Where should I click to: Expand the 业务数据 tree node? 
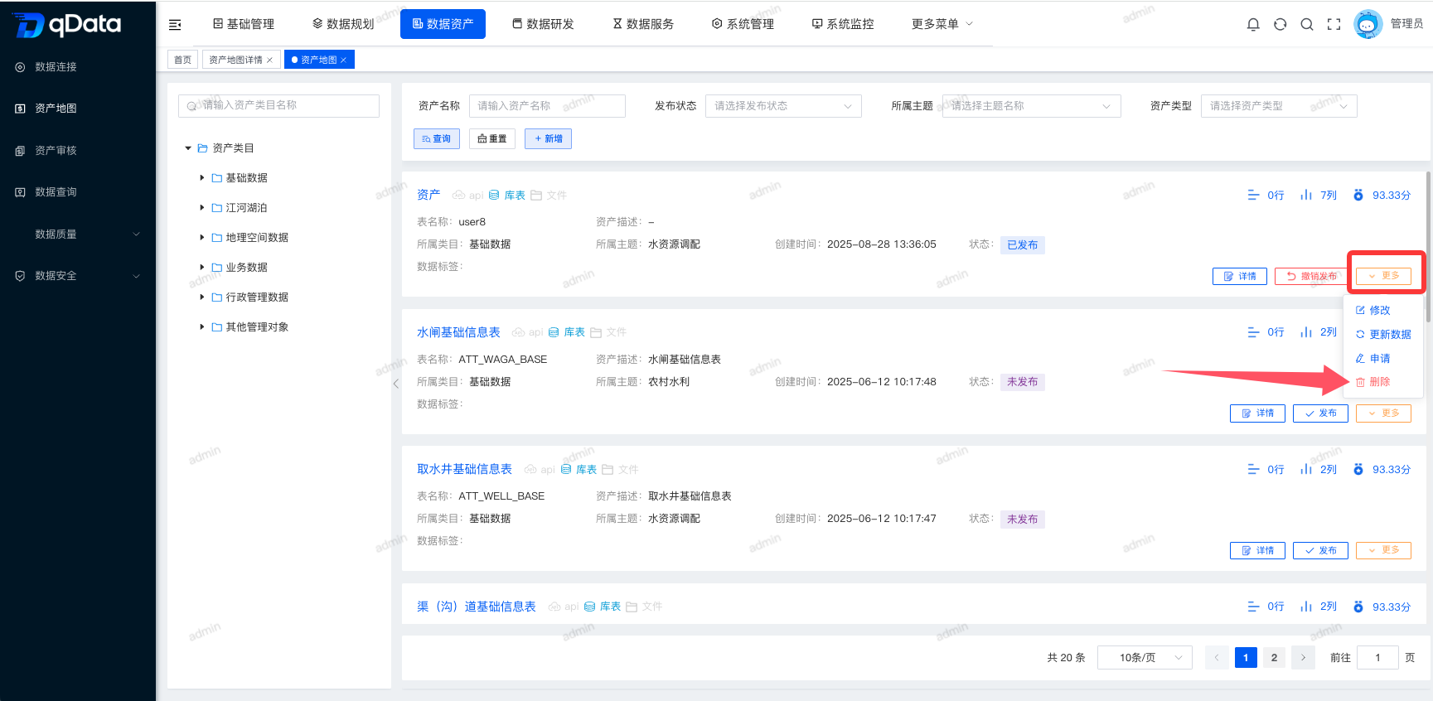(201, 268)
